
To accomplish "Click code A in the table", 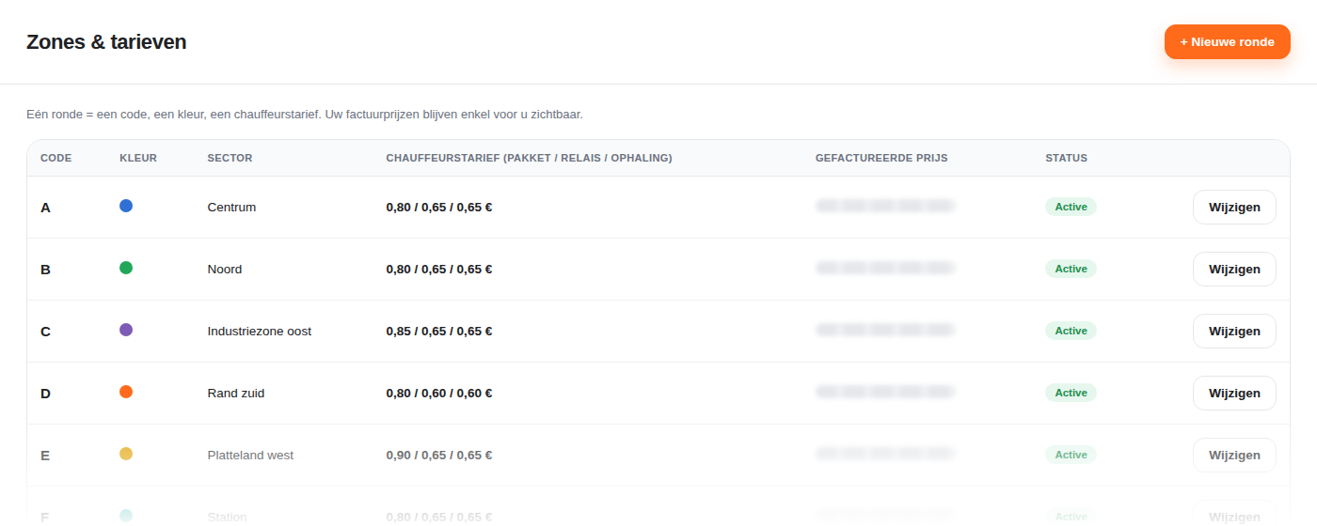I will tap(45, 208).
